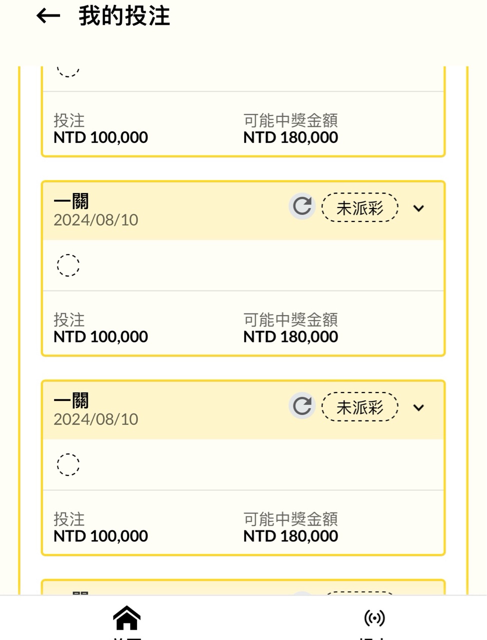Open the live broadcast tab icon
Image resolution: width=487 pixels, height=640 pixels.
point(374,618)
